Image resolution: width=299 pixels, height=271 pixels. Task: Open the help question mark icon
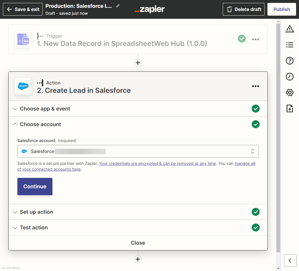[289, 61]
